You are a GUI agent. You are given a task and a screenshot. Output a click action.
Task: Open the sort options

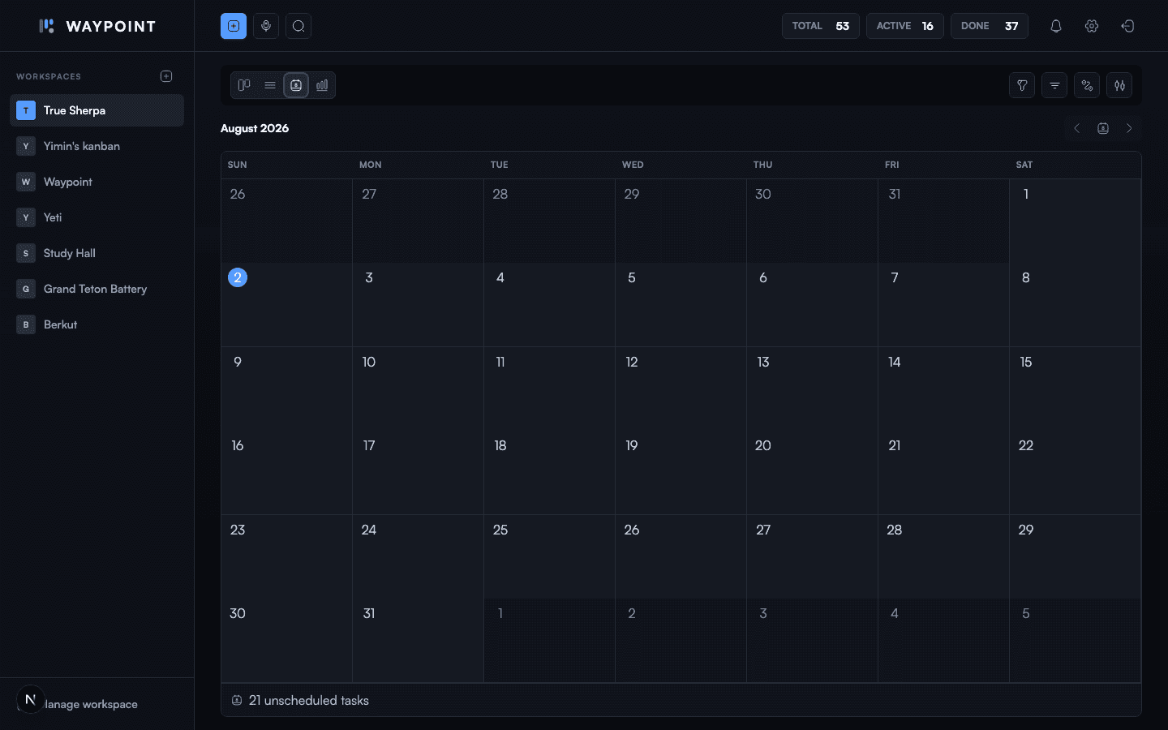[1054, 85]
